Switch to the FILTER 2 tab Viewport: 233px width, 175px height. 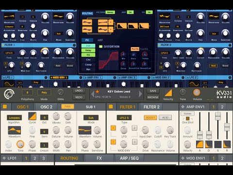tap(151, 107)
